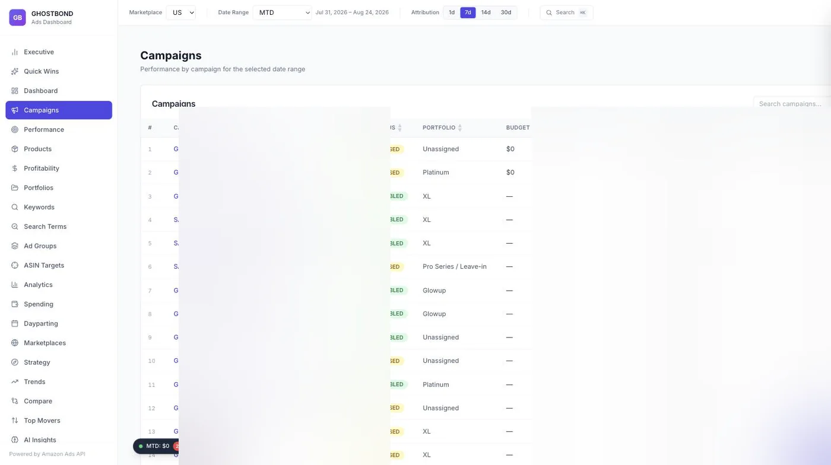
Task: Click 'Glowup' portfolio in row 7
Action: [434, 291]
